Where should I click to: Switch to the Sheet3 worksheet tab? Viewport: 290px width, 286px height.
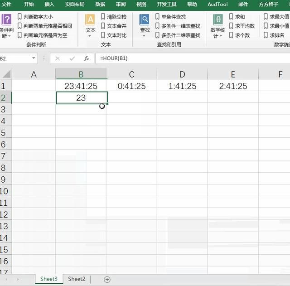coord(49,279)
